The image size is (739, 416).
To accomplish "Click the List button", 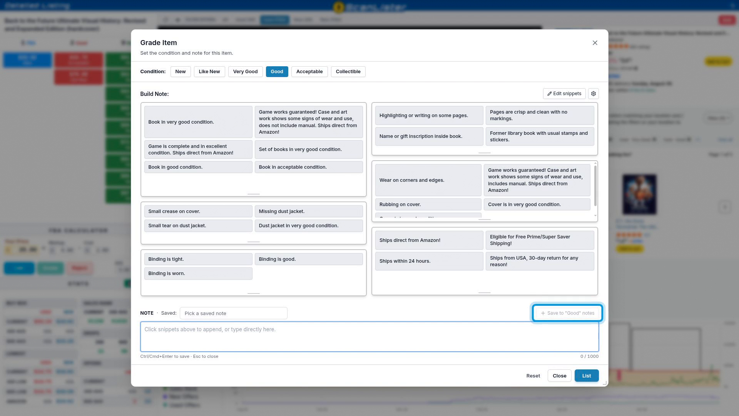I will pos(587,376).
